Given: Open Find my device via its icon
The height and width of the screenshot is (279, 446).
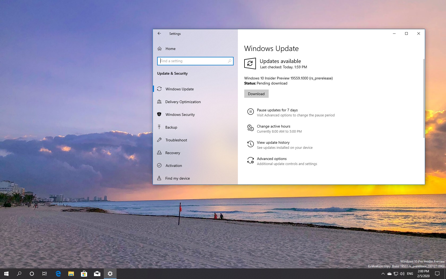Looking at the screenshot, I should (159, 178).
